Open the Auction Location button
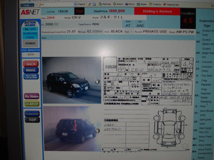This screenshot has height=160, width=214. click(x=31, y=76)
